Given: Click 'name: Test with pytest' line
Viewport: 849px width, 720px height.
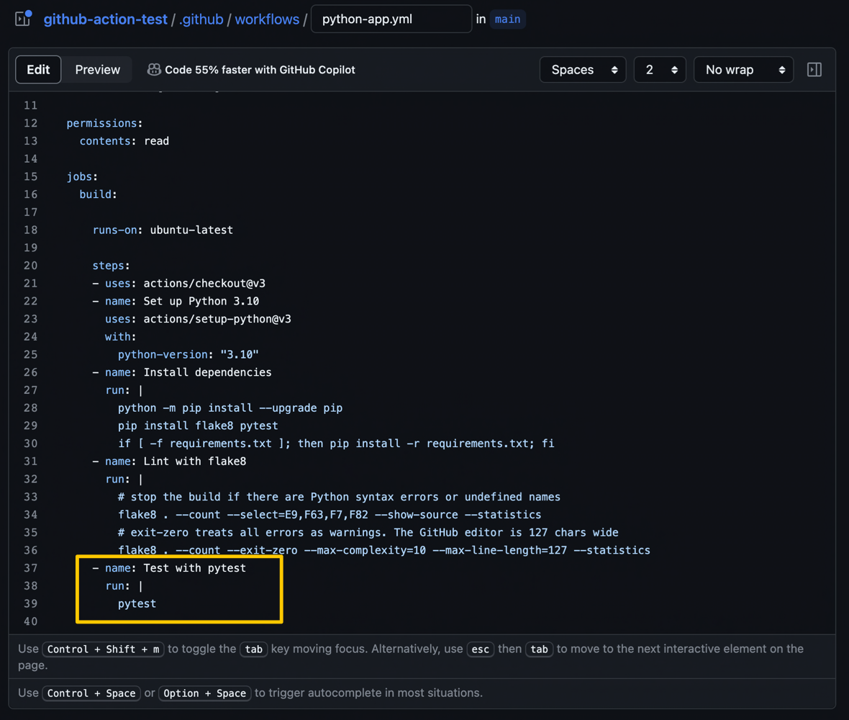Looking at the screenshot, I should click(169, 568).
